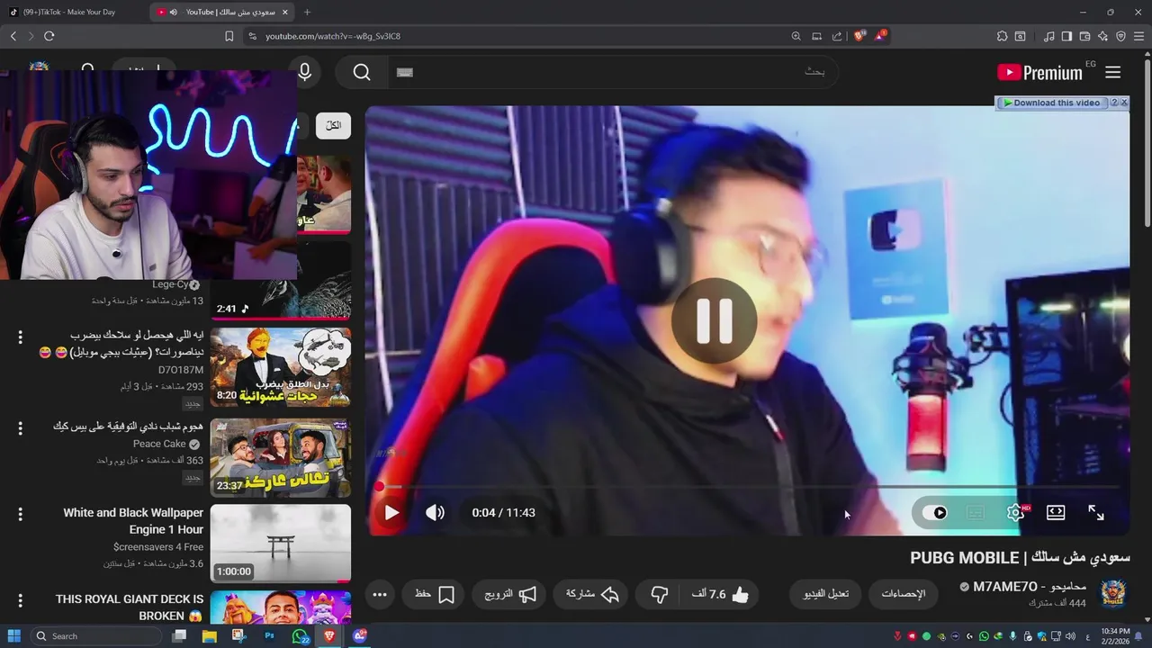Open options menu for the ROYAL GIANT DECK video
This screenshot has width=1152, height=648.
[x=20, y=600]
